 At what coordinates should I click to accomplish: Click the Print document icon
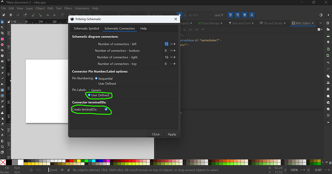pyautogui.click(x=328, y=42)
